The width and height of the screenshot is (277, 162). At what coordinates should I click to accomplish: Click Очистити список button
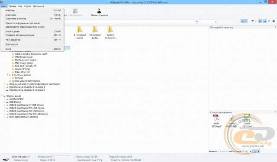point(235,152)
